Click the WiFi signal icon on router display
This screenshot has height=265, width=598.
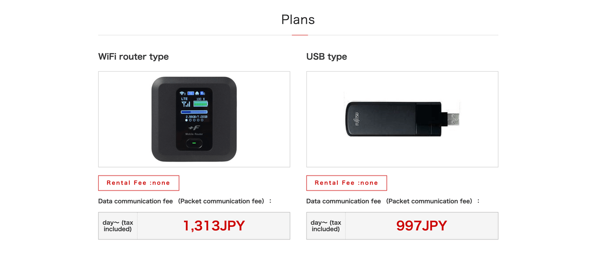tap(183, 93)
